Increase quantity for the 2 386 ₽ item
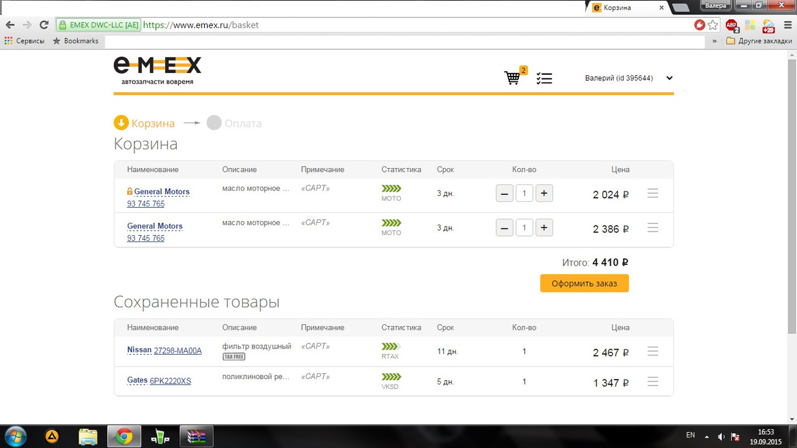Viewport: 797px width, 448px height. coord(544,228)
